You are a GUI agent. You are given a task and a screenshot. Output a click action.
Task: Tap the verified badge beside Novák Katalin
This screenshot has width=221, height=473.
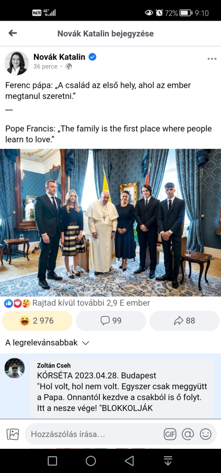pyautogui.click(x=92, y=57)
